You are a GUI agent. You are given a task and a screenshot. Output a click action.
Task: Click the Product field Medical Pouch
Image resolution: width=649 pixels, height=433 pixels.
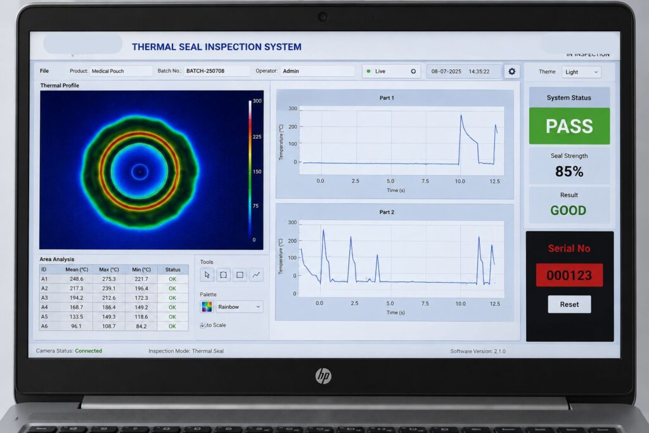tap(121, 71)
